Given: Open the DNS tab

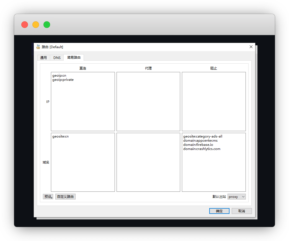Looking at the screenshot, I should click(57, 58).
